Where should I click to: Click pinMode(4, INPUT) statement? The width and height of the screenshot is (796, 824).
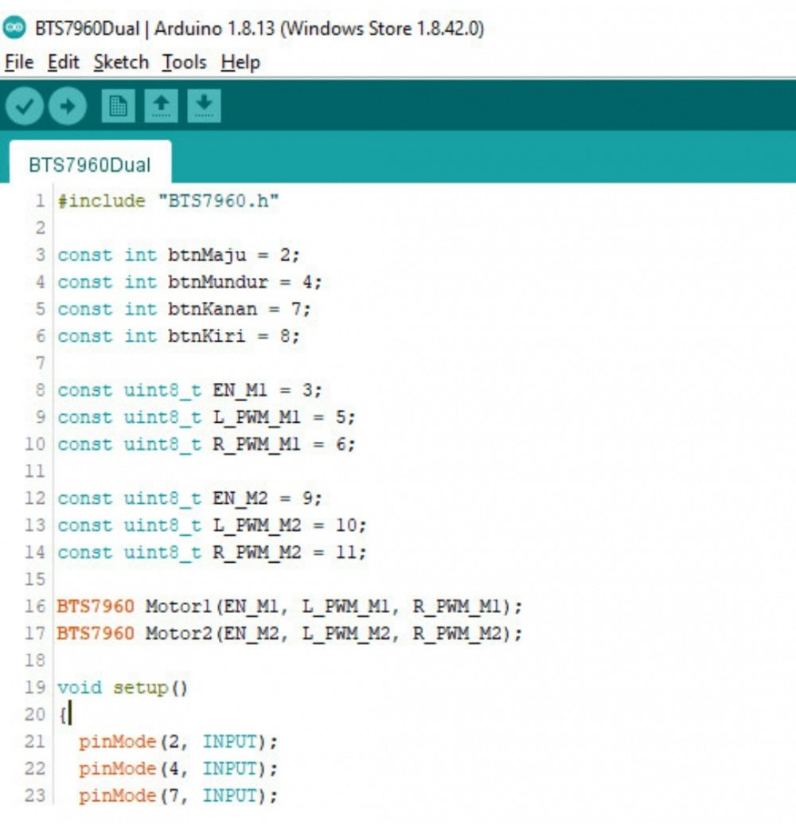(x=178, y=769)
